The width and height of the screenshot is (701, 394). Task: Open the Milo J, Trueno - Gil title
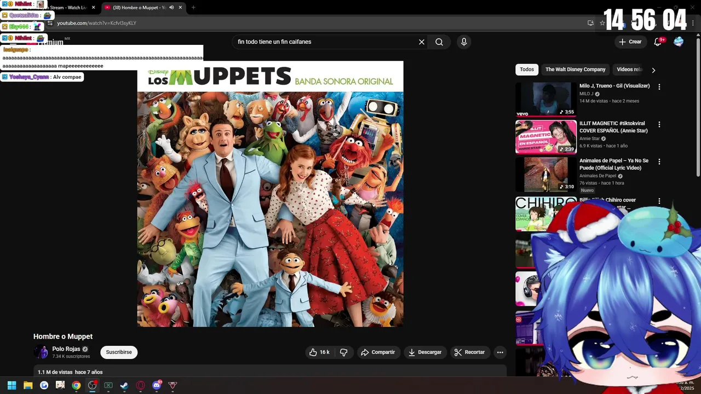coord(614,86)
